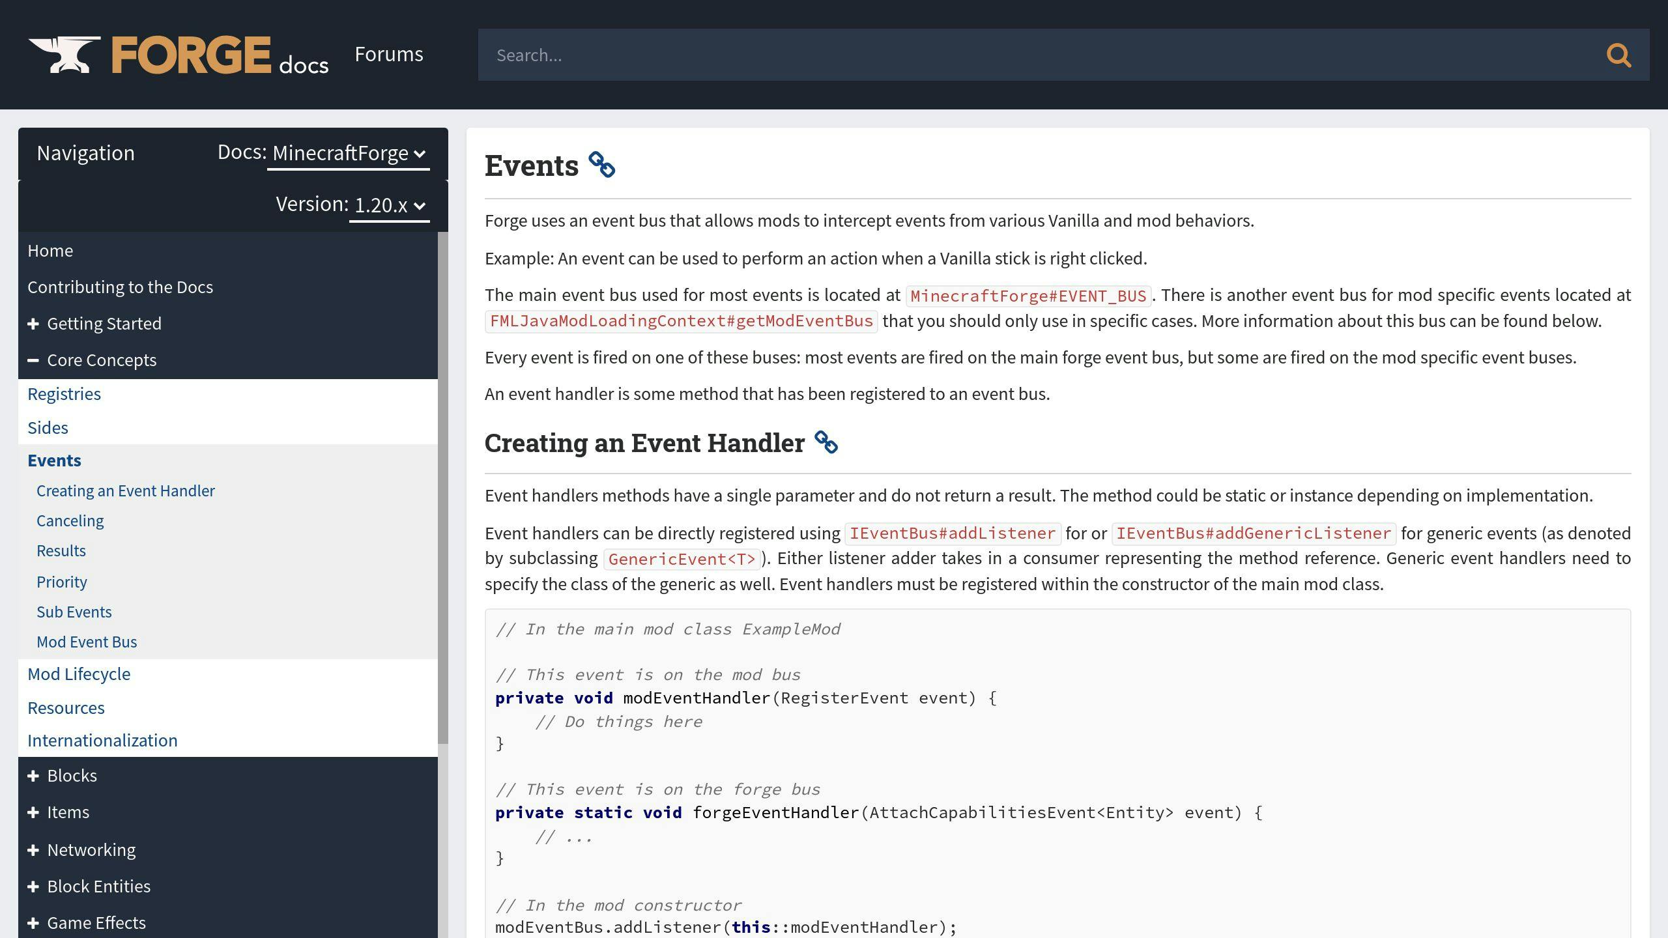Select the Docs MinecraftForge dropdown
1668x938 pixels.
click(347, 152)
